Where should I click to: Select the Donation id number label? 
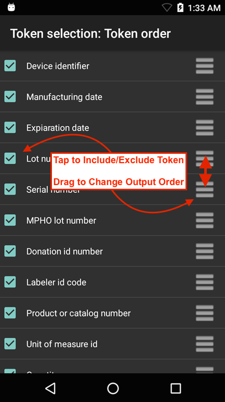[64, 251]
